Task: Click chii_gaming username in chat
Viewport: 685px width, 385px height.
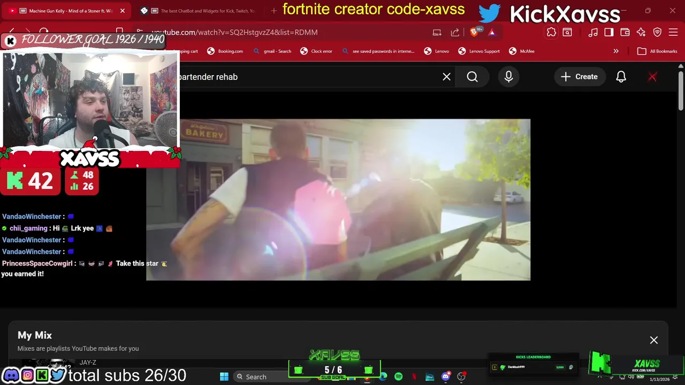Action: (28, 228)
